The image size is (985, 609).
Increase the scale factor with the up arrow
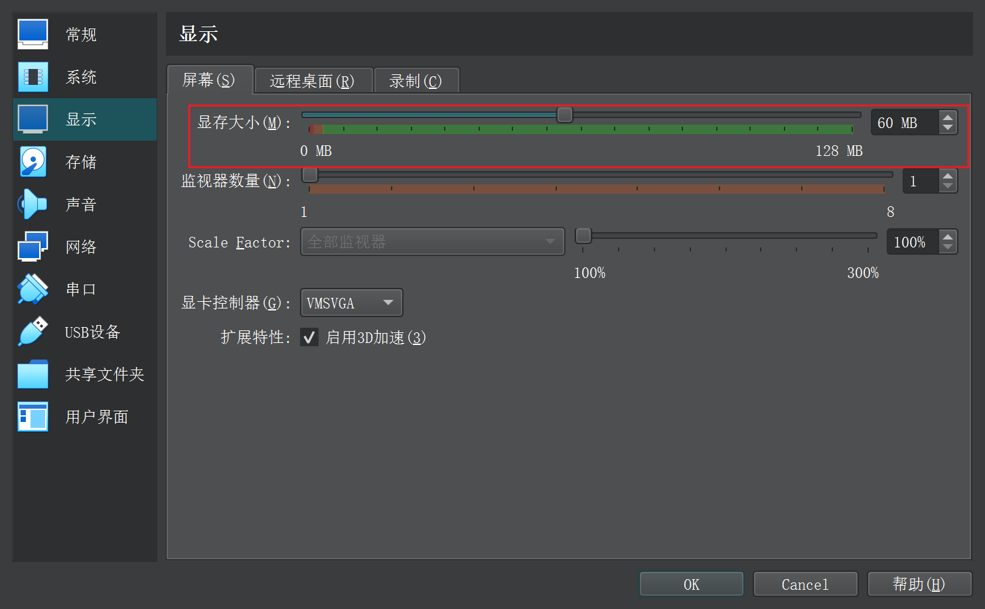pyautogui.click(x=948, y=237)
